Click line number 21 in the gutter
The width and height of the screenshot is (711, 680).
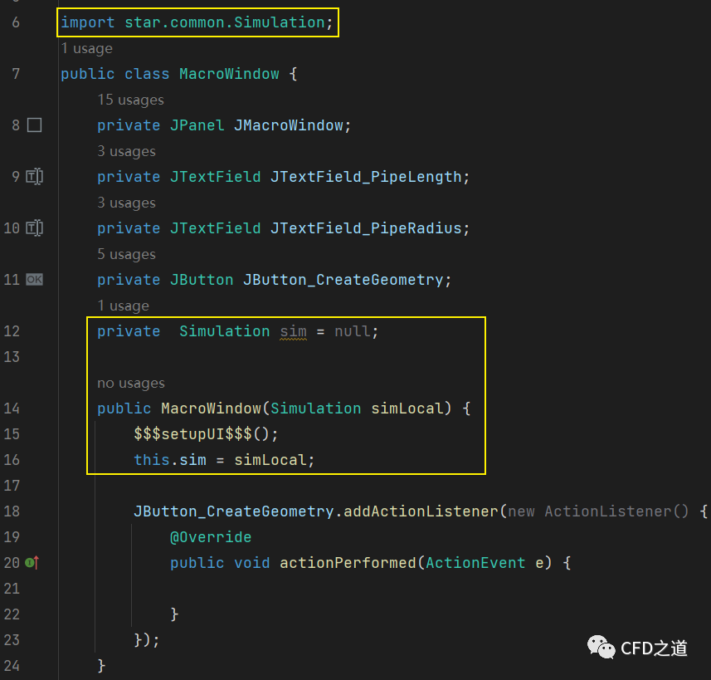click(12, 589)
